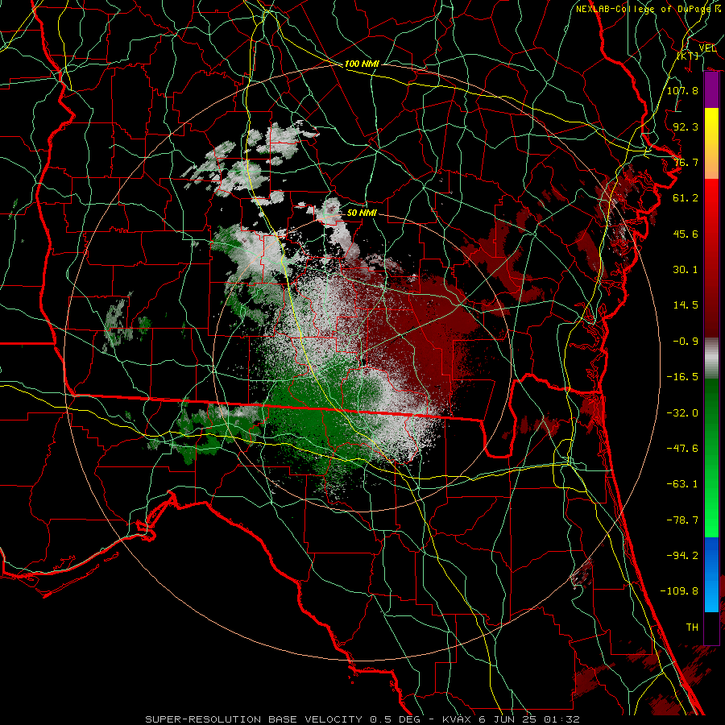725x725 pixels.
Task: Select the 45.6 scale value
Action: coord(686,234)
